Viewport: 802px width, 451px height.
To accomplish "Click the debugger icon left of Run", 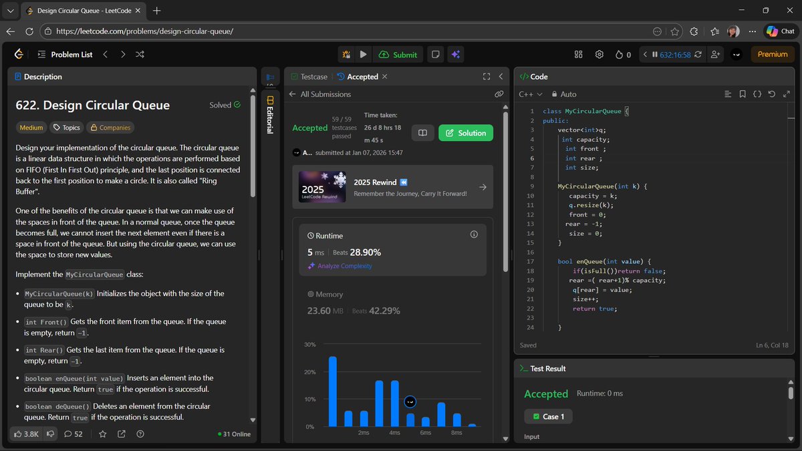I will tap(346, 55).
